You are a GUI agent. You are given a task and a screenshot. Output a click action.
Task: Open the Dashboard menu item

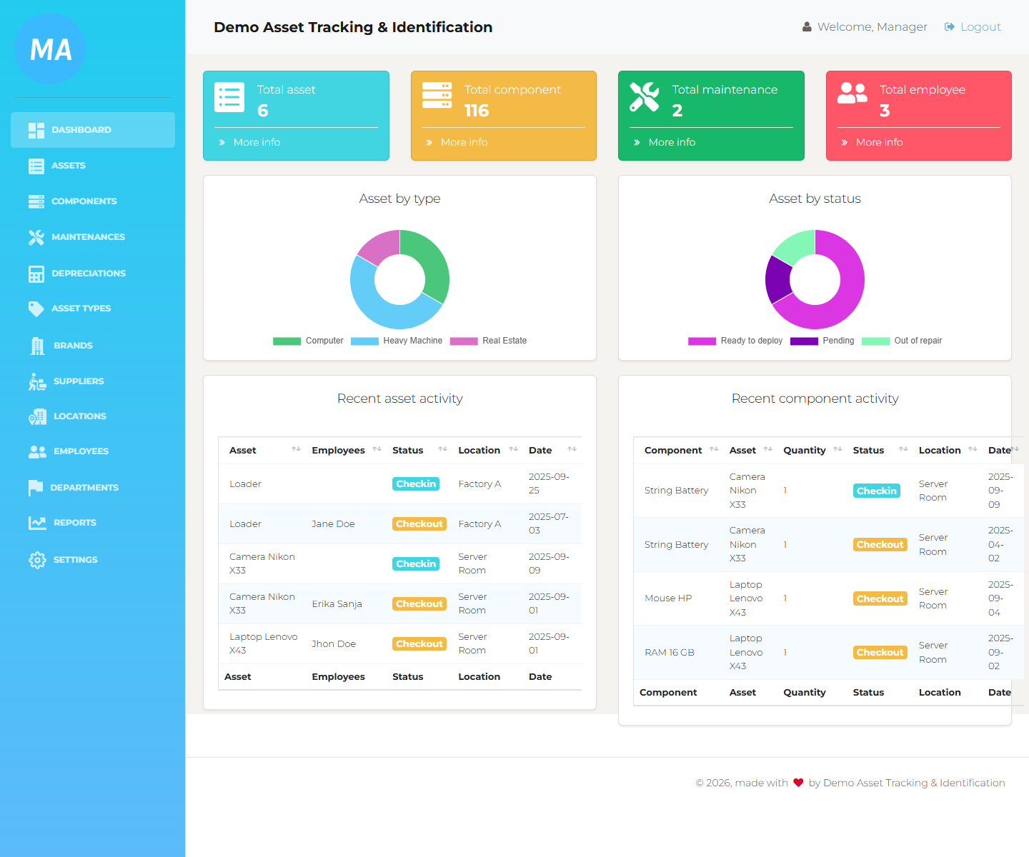[x=93, y=130]
